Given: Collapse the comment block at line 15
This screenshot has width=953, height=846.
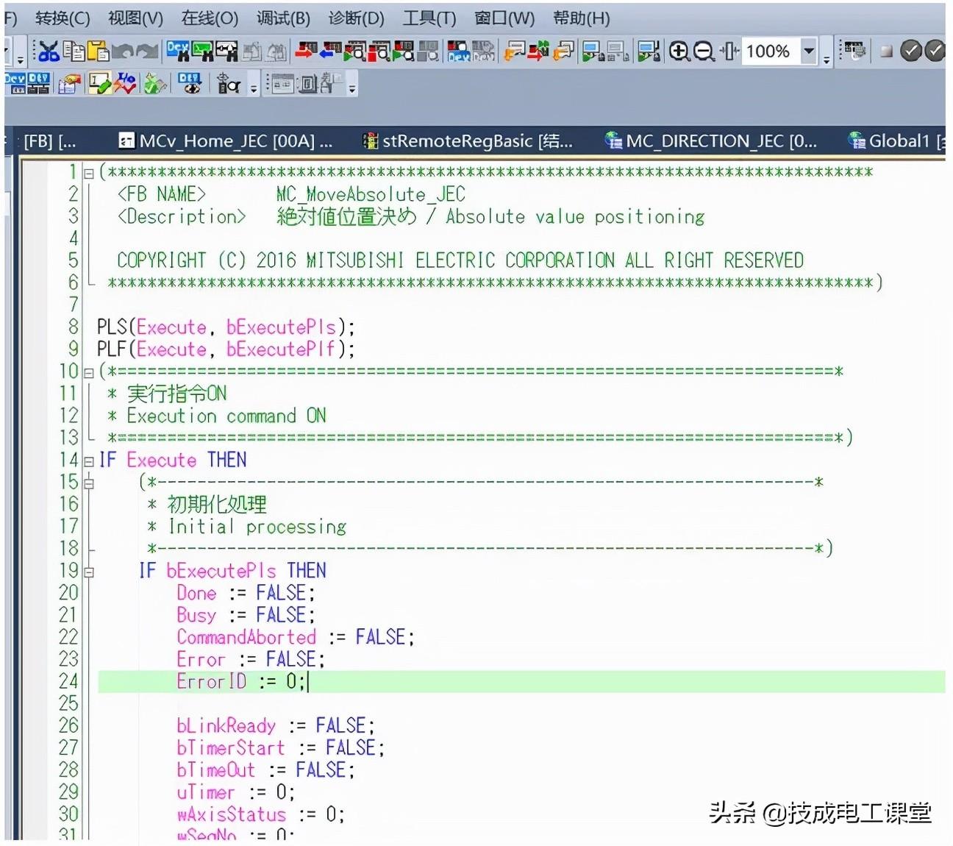Looking at the screenshot, I should click(89, 483).
